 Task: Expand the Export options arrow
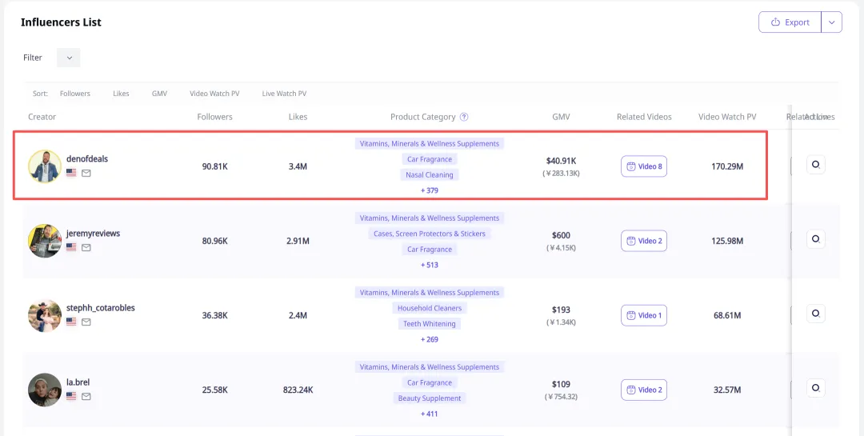[832, 22]
